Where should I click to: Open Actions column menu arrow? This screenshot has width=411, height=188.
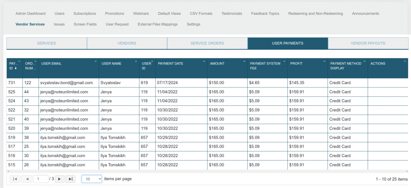click(405, 61)
